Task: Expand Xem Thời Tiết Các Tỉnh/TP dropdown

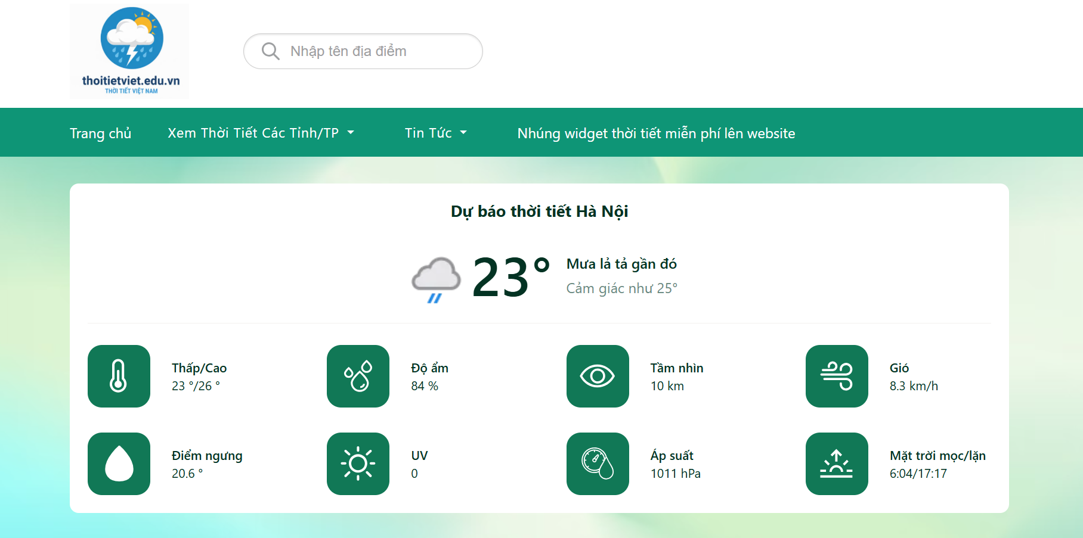Action: (261, 133)
